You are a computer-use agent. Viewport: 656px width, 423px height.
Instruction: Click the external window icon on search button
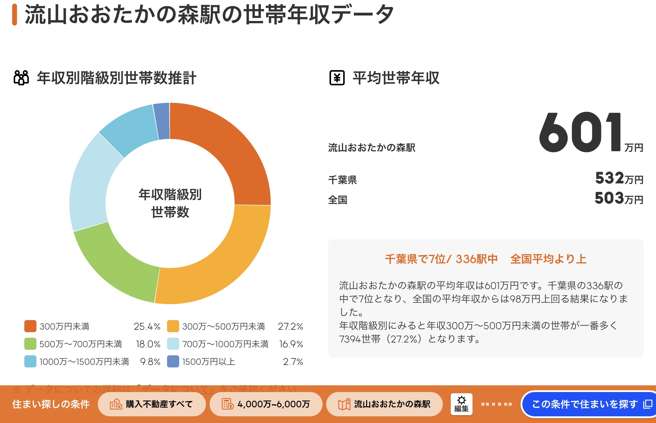coord(647,404)
